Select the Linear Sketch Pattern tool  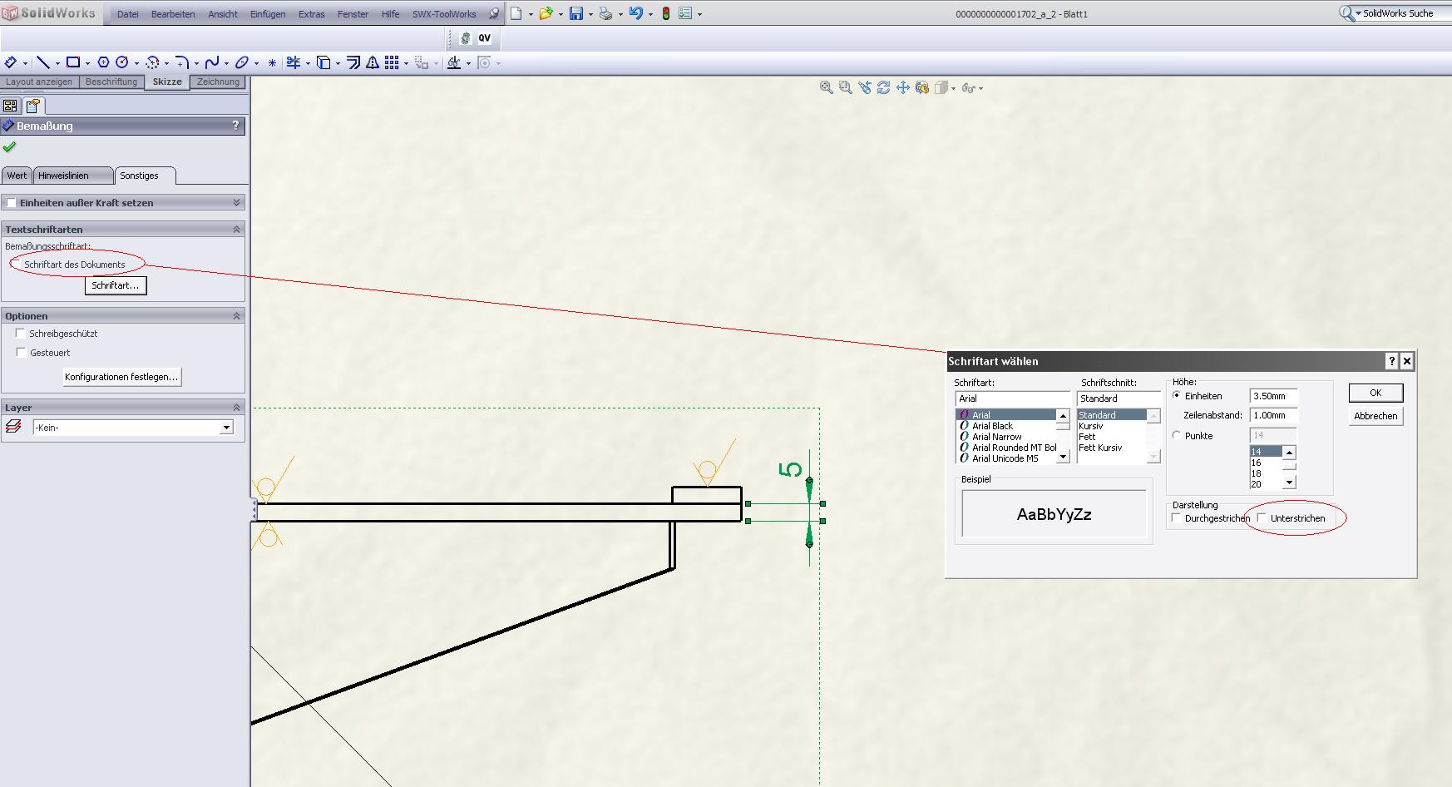pyautogui.click(x=392, y=62)
